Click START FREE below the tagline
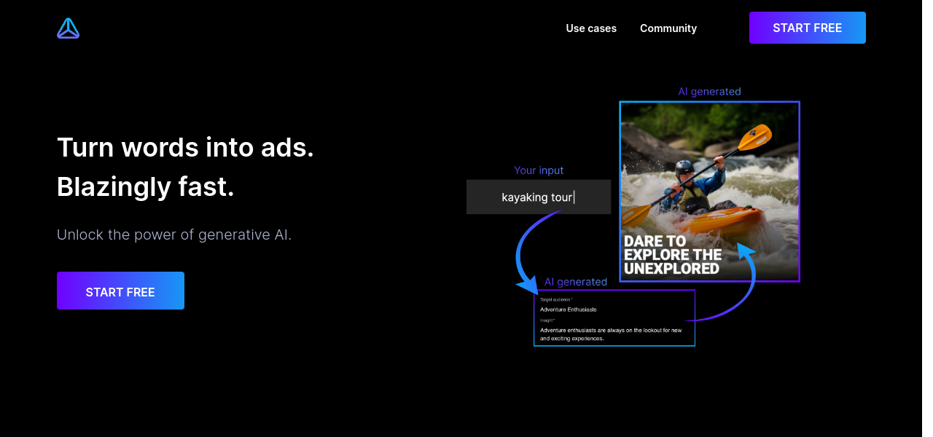Screen dimensions: 933x437 (x=120, y=291)
